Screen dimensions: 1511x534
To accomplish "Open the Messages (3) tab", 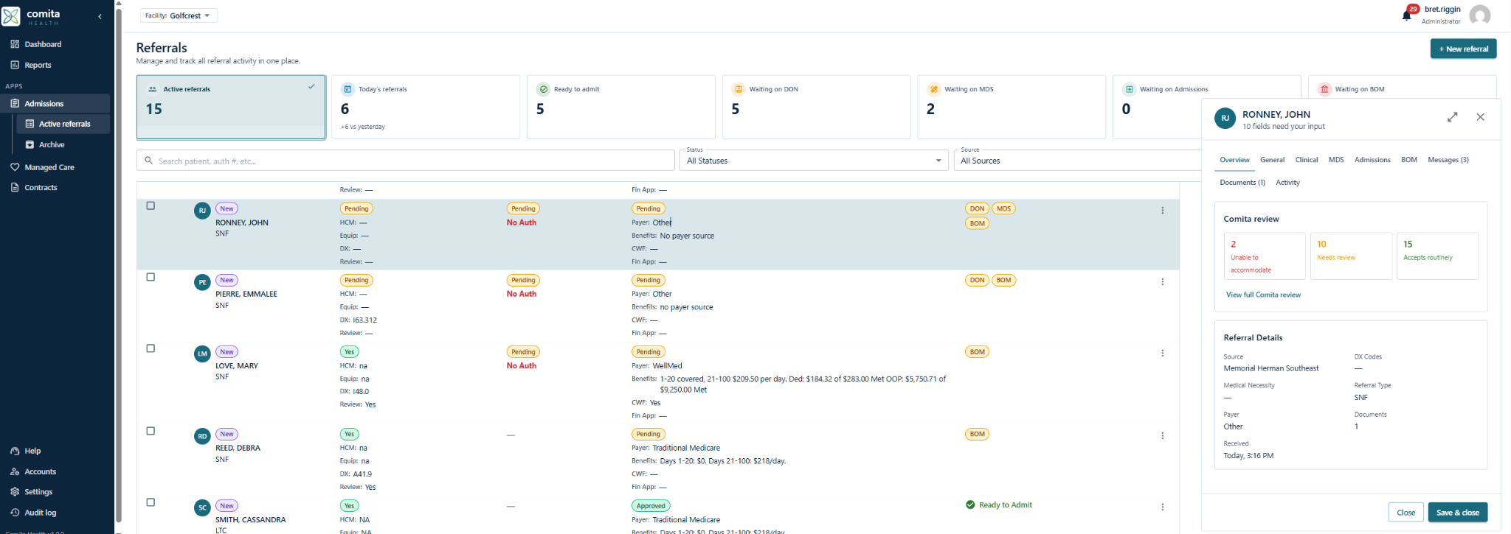I will coord(1448,160).
